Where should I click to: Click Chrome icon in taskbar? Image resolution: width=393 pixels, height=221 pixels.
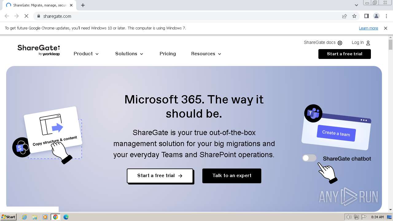(56, 217)
